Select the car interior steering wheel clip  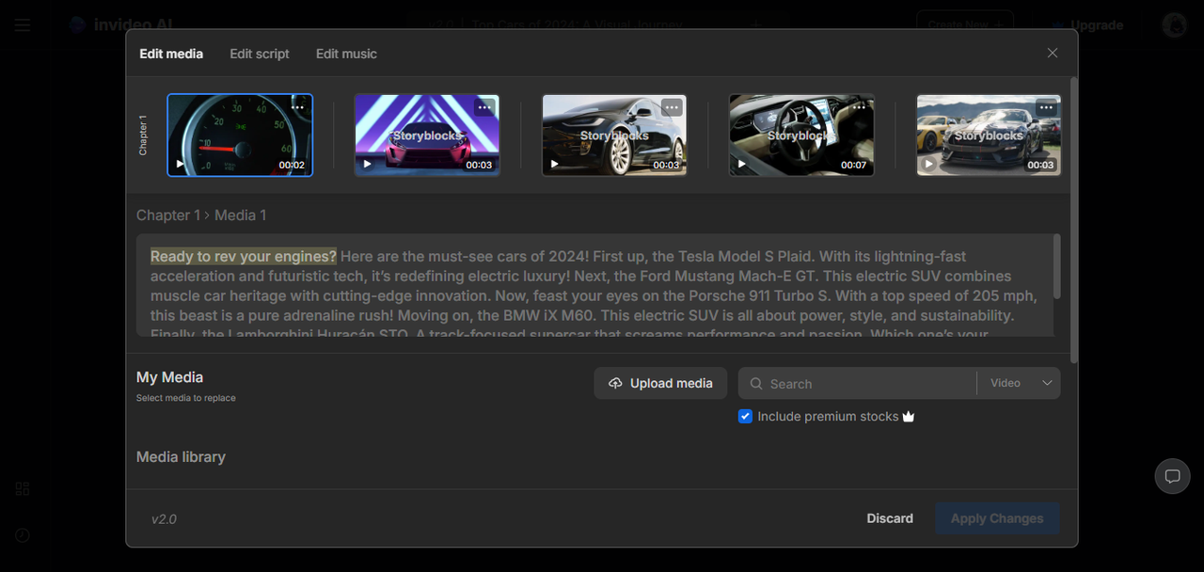pos(801,135)
